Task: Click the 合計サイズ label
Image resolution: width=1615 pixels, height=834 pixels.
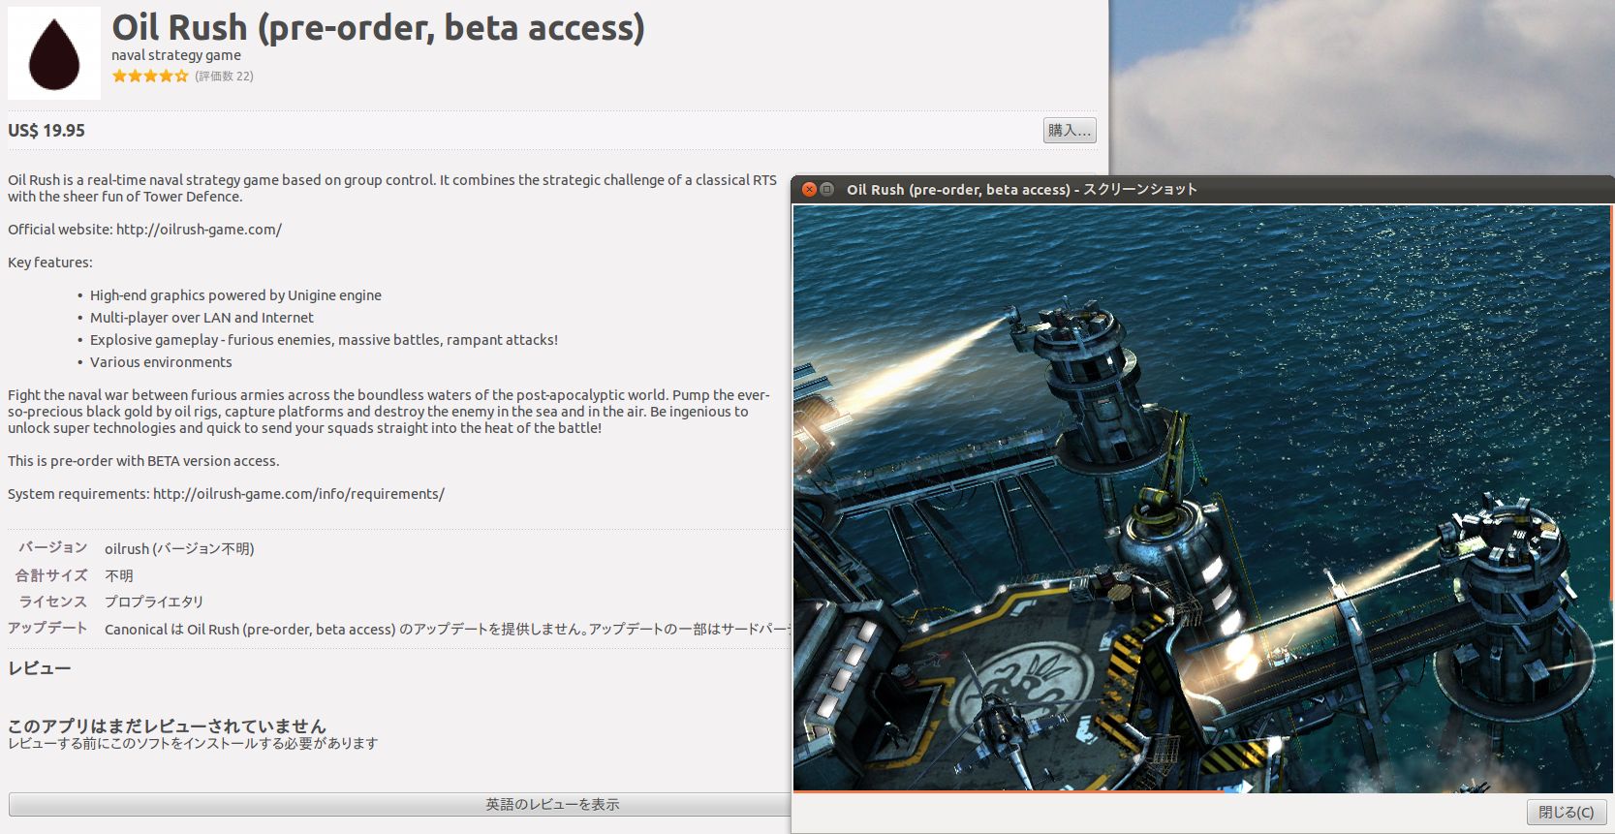Action: tap(51, 575)
